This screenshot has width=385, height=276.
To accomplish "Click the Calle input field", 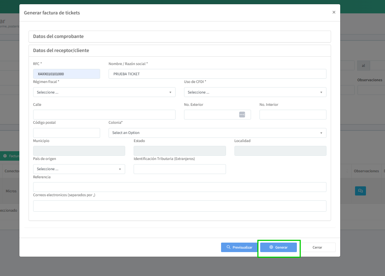I will tap(104, 115).
